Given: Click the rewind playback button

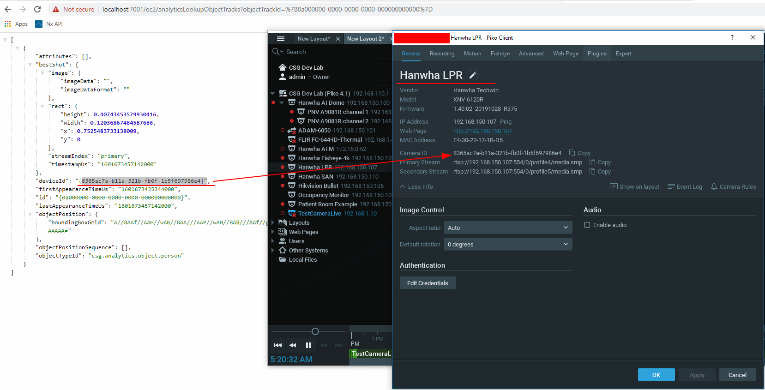Looking at the screenshot, I should tap(293, 345).
